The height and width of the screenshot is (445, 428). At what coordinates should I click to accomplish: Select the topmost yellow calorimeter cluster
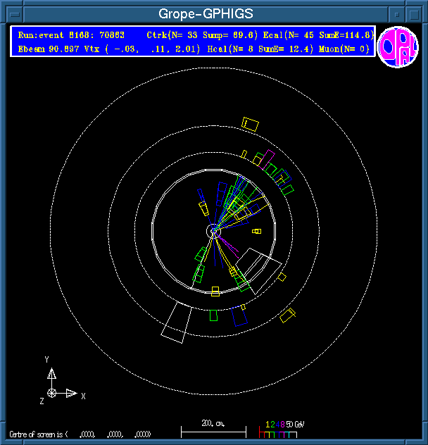(x=250, y=124)
